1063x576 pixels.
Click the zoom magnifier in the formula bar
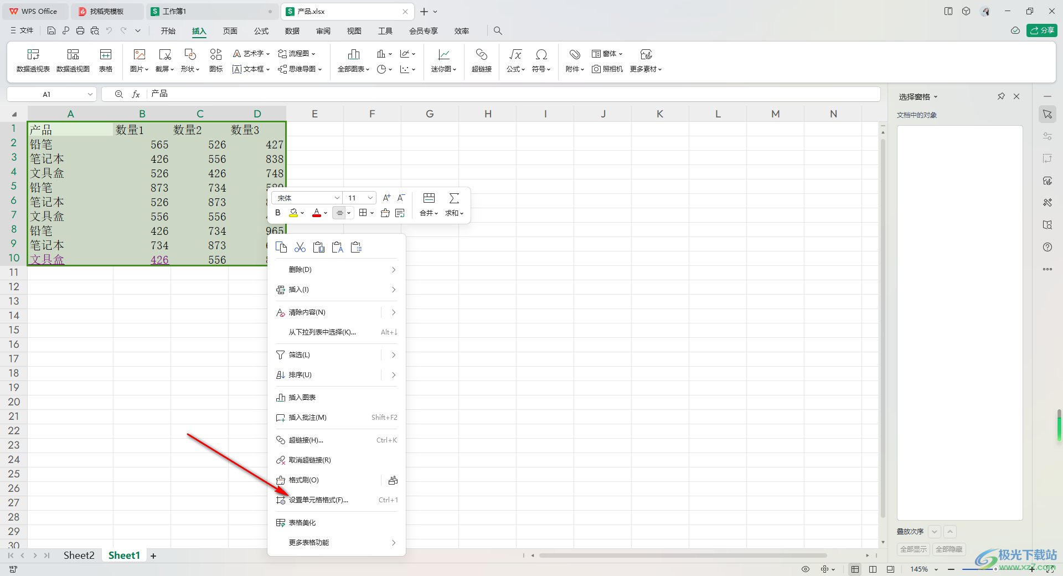click(118, 94)
